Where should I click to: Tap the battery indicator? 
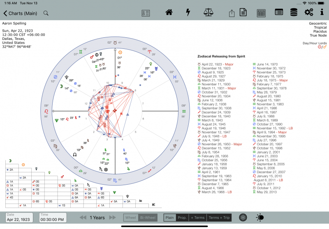321,3
